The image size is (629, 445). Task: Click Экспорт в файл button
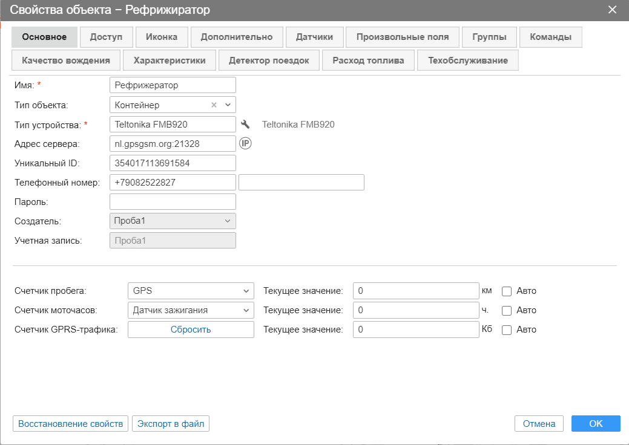[171, 423]
